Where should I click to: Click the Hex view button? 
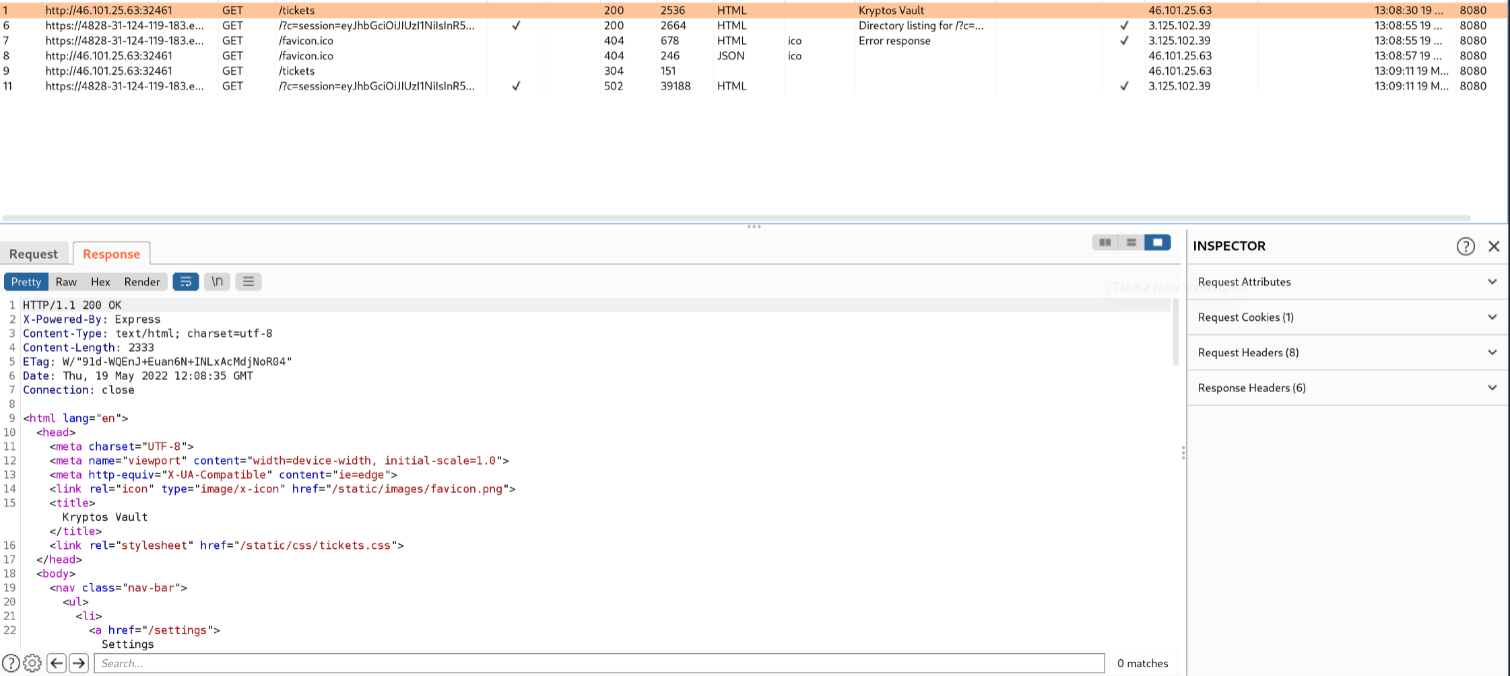[100, 282]
